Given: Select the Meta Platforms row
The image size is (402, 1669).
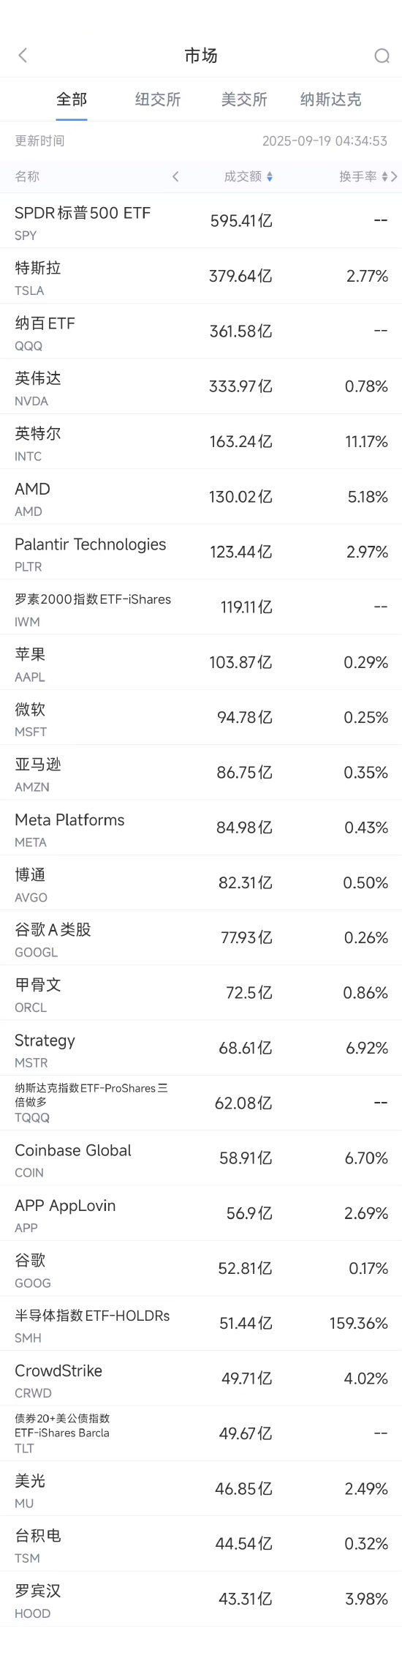Looking at the screenshot, I should point(201,828).
